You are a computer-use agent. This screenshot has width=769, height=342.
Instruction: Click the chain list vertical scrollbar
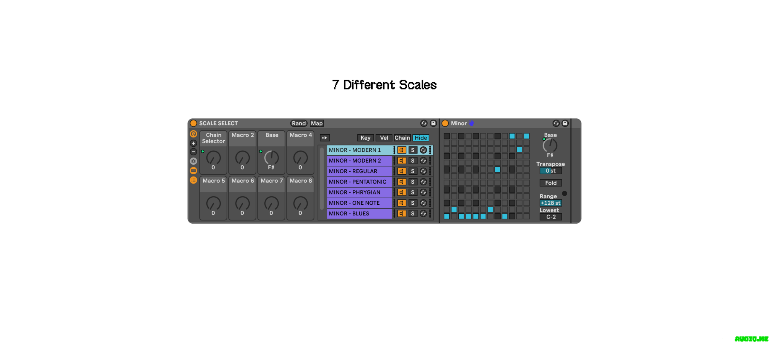click(322, 178)
